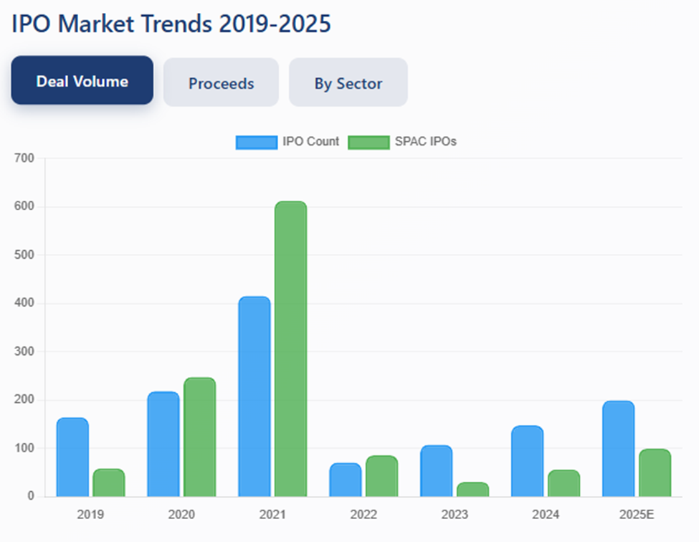Image resolution: width=699 pixels, height=542 pixels.
Task: Open the Proceeds tab
Action: [x=221, y=83]
